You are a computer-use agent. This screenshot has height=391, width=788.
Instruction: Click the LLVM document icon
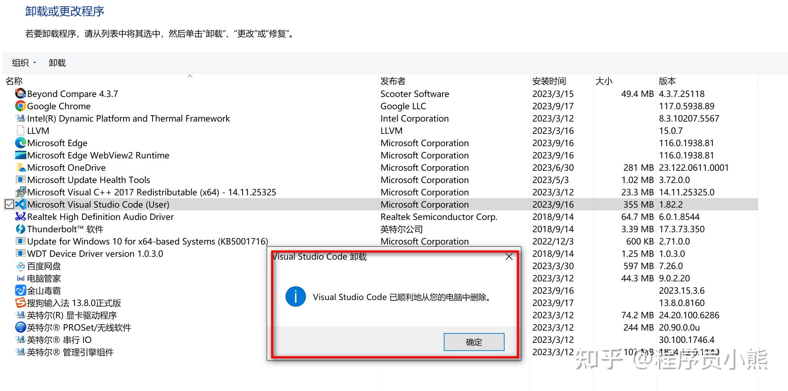click(20, 131)
